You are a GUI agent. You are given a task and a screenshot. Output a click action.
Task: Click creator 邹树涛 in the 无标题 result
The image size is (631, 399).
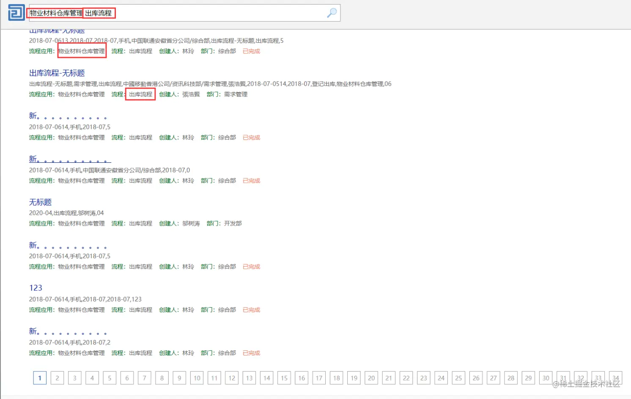(190, 223)
